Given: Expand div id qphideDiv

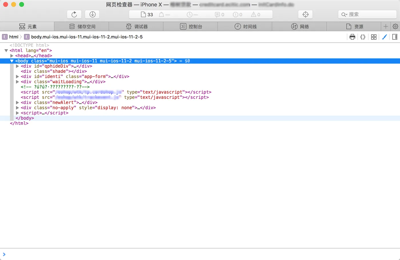Looking at the screenshot, I should (x=17, y=66).
